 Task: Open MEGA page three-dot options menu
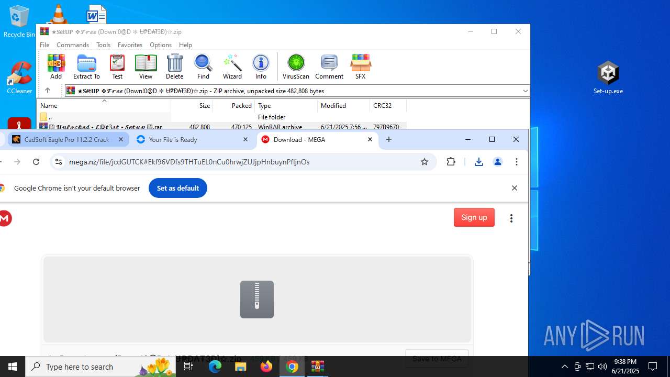coord(511,218)
